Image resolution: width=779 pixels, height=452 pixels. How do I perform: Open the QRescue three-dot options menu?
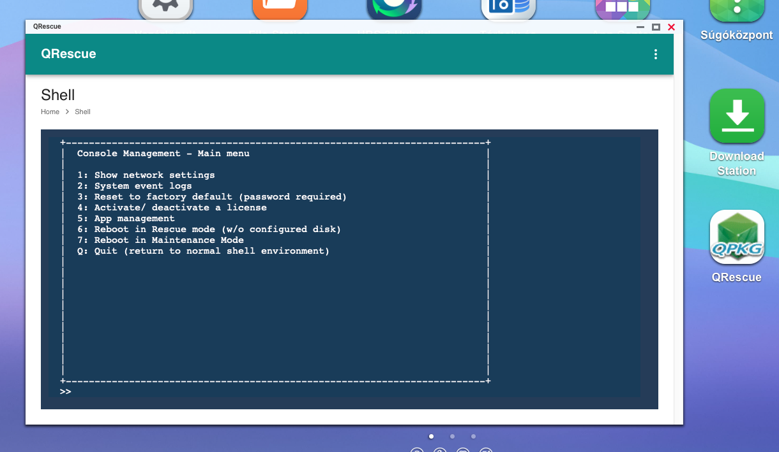(x=655, y=55)
